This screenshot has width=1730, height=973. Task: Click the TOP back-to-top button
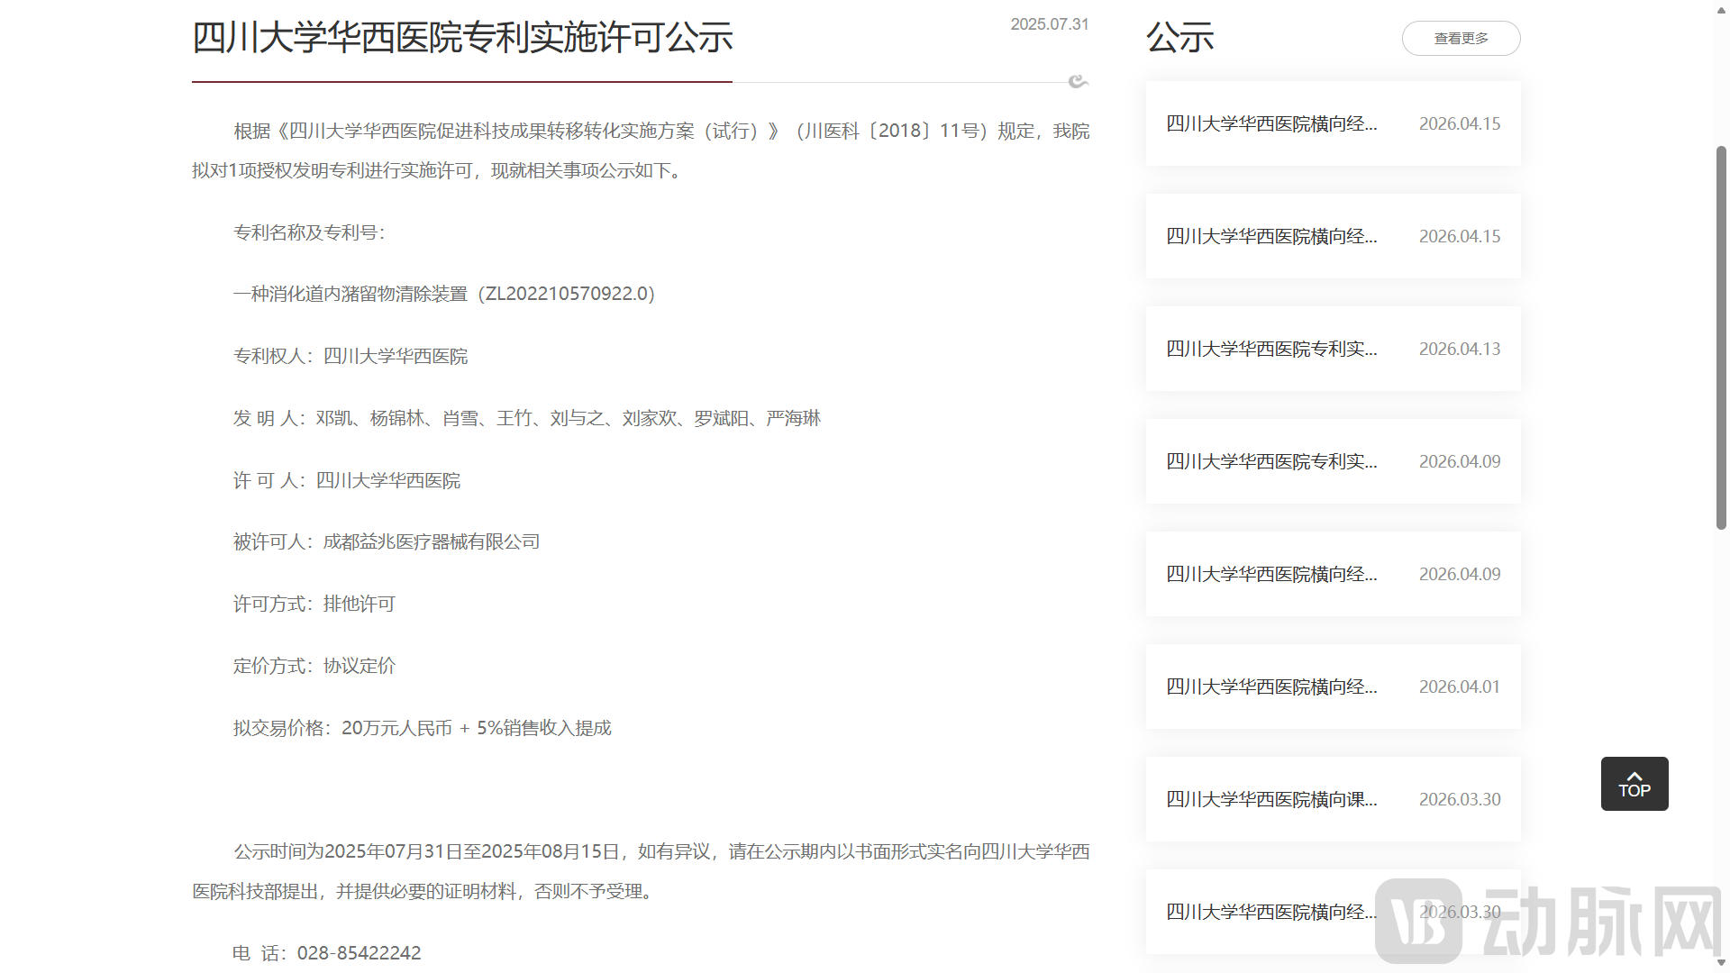(1634, 784)
